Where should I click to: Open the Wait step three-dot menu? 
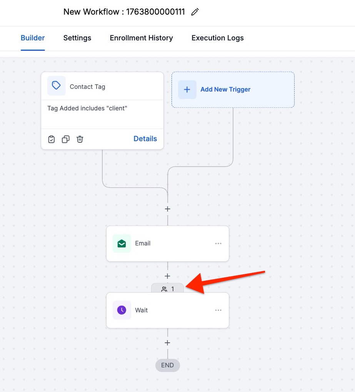pos(218,310)
